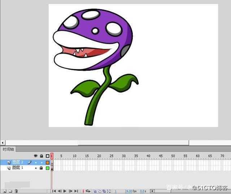Select the 图层 2 layer name
This screenshot has width=231, height=194.
(x=18, y=162)
